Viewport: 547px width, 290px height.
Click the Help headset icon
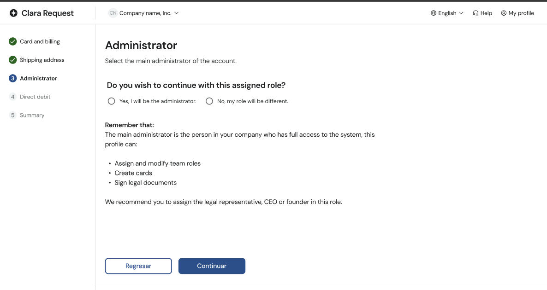(476, 13)
